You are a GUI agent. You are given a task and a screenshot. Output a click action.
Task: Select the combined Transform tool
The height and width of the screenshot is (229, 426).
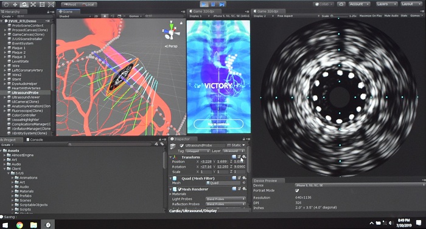pos(51,4)
